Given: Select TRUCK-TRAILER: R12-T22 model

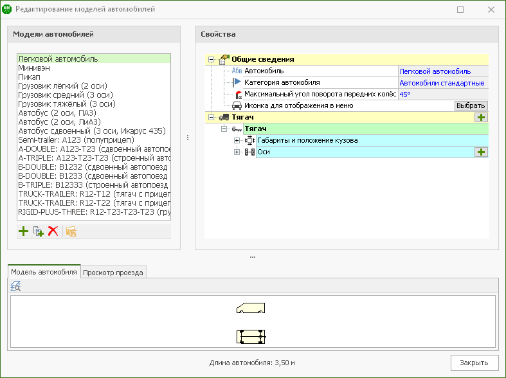Looking at the screenshot, I should click(94, 203).
